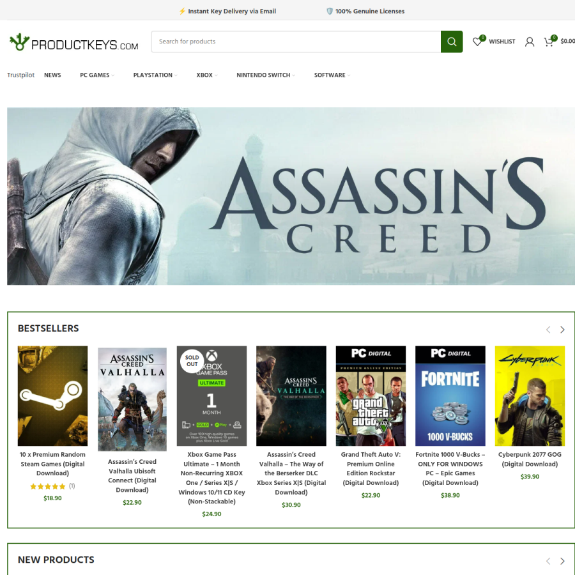Click the WISHLIST text label
The image size is (575, 575).
(x=502, y=42)
